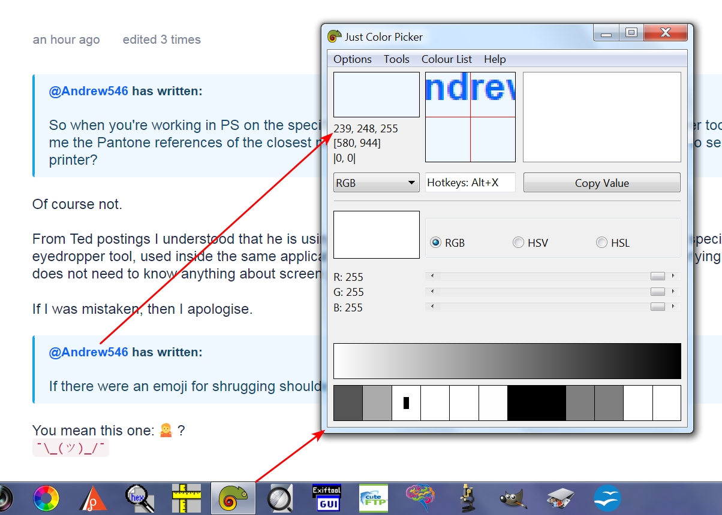This screenshot has width=722, height=515.
Task: Open the Exiftool GUI taskbar icon
Action: click(327, 498)
